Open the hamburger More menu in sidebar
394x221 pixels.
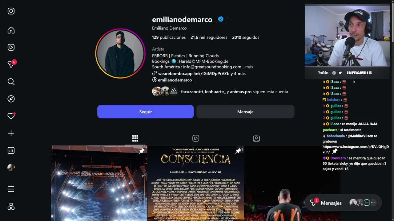11,189
